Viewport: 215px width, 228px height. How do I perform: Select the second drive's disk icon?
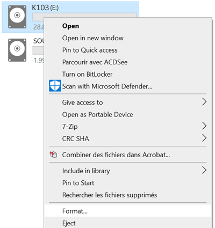[17, 50]
